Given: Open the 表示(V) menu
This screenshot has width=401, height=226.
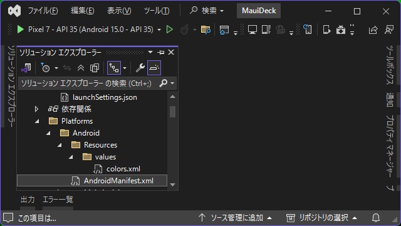Looking at the screenshot, I should click(119, 11).
